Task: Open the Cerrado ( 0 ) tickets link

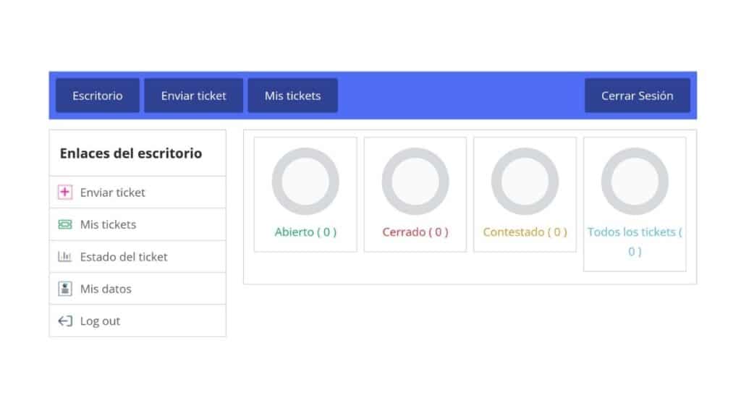Action: [415, 232]
